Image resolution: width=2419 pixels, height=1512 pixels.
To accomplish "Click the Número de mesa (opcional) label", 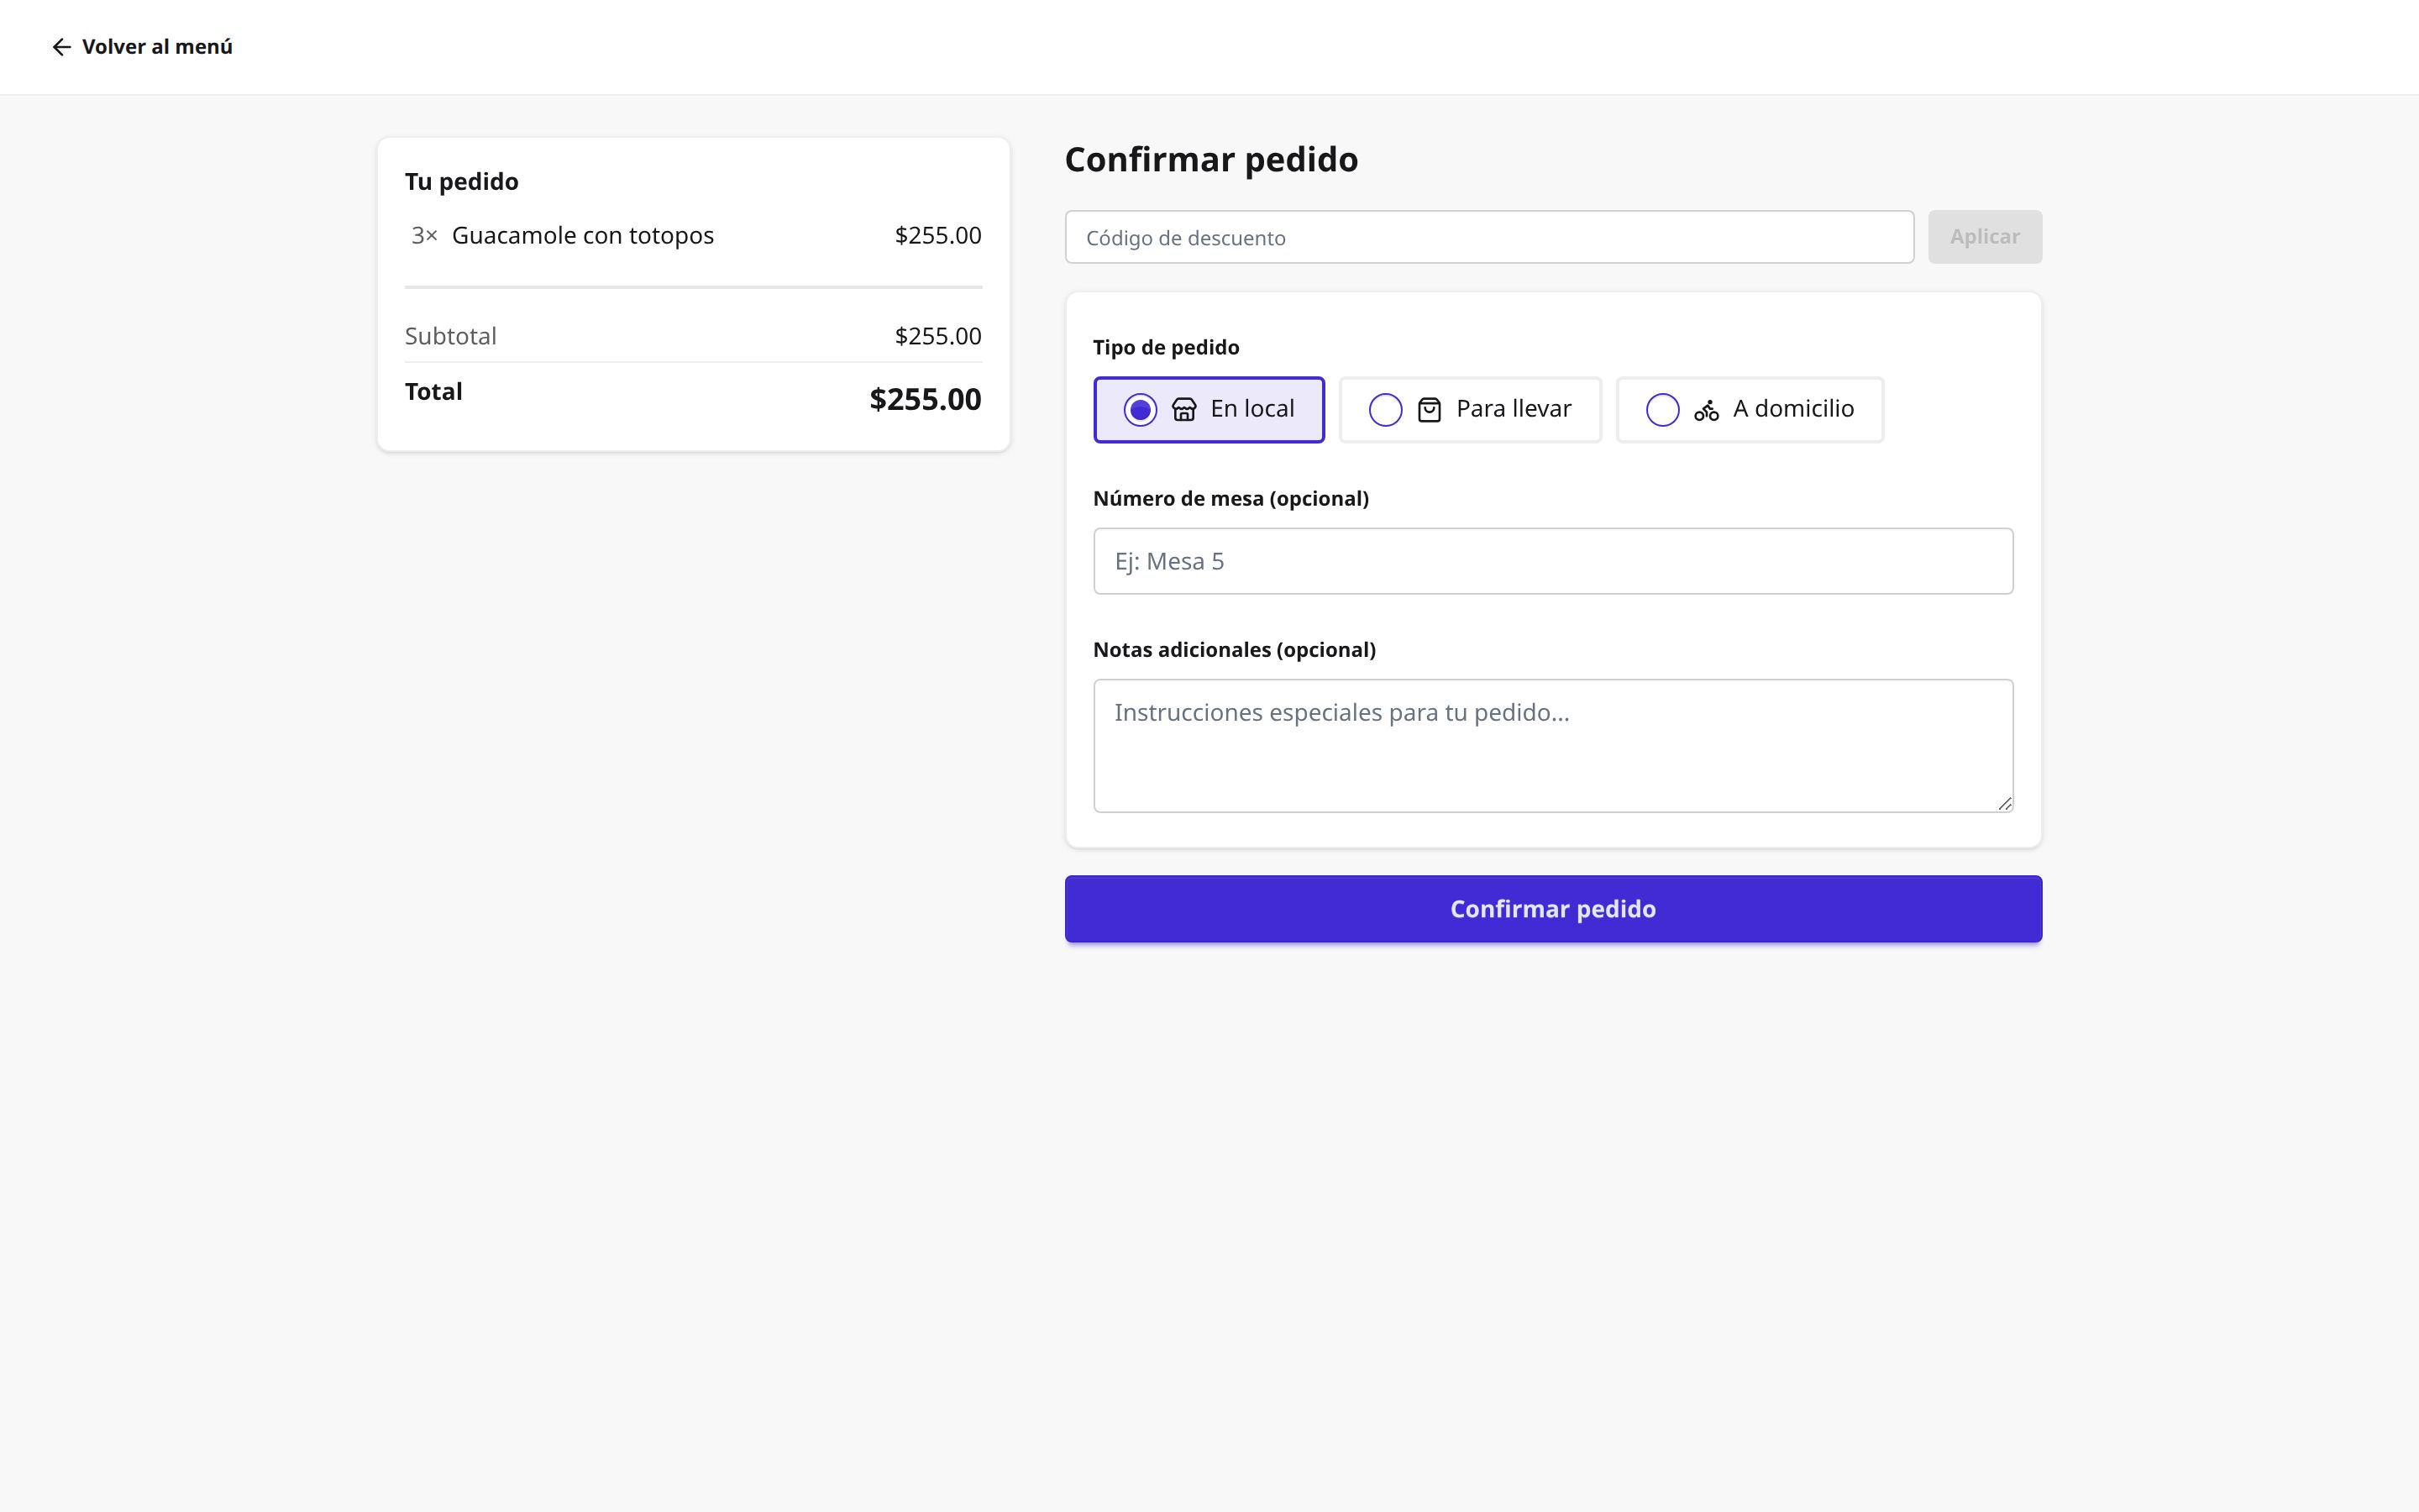I will pyautogui.click(x=1231, y=498).
